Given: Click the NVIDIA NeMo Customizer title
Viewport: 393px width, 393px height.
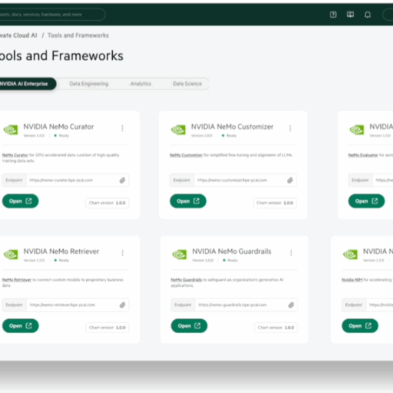Looking at the screenshot, I should point(232,126).
